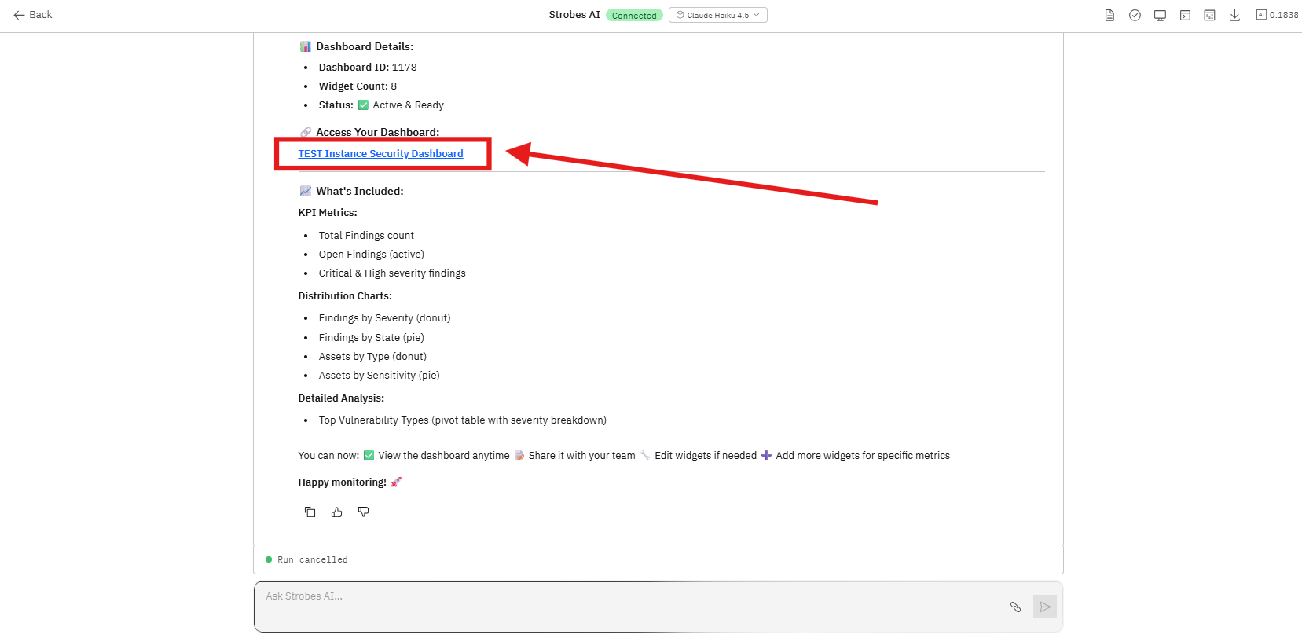Open the Claude Haiku 4.5 model dropdown
This screenshot has height=638, width=1302.
pos(718,15)
